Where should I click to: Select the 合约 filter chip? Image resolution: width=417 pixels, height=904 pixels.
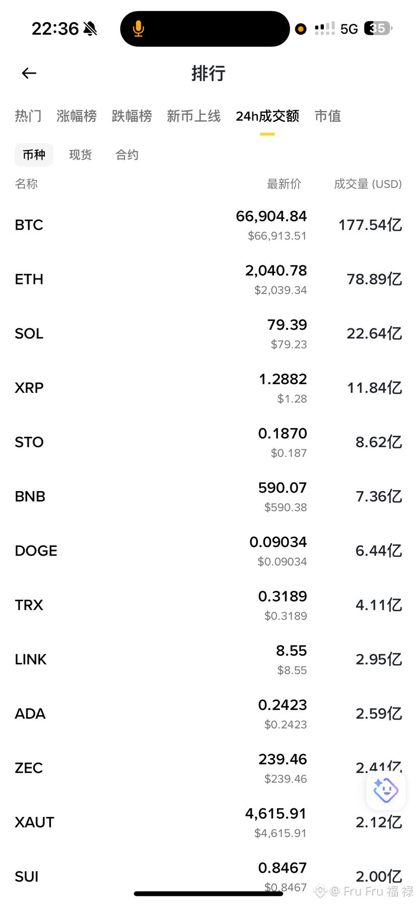pyautogui.click(x=127, y=155)
